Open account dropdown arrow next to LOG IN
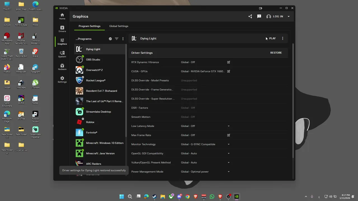The image size is (358, 201). click(x=289, y=16)
